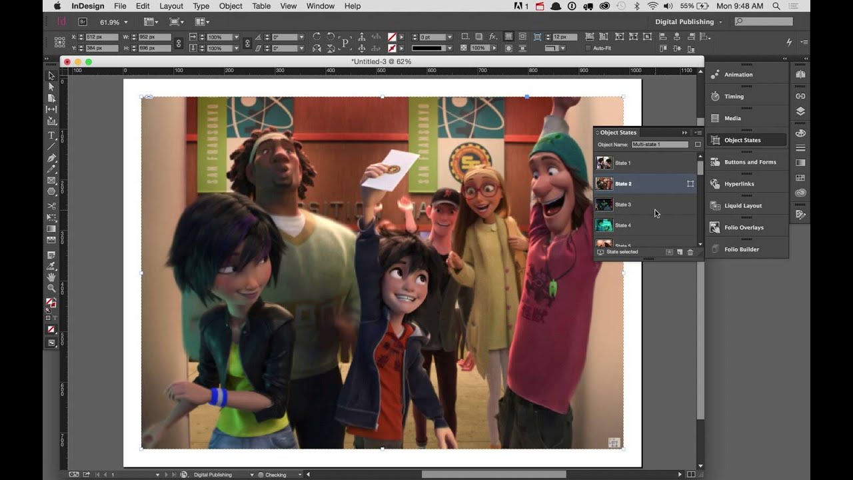Toggle constrain proportions for width and height

(x=179, y=43)
